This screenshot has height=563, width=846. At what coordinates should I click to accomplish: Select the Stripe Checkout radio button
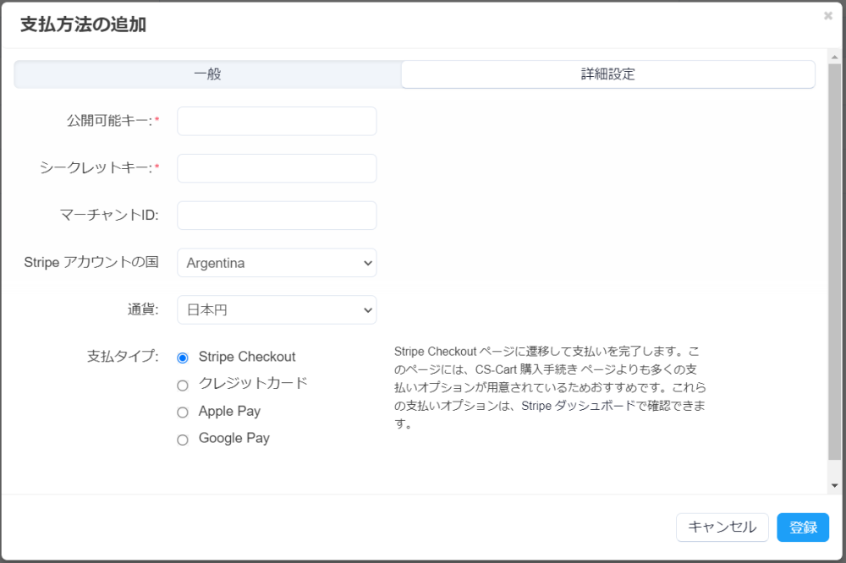click(183, 358)
